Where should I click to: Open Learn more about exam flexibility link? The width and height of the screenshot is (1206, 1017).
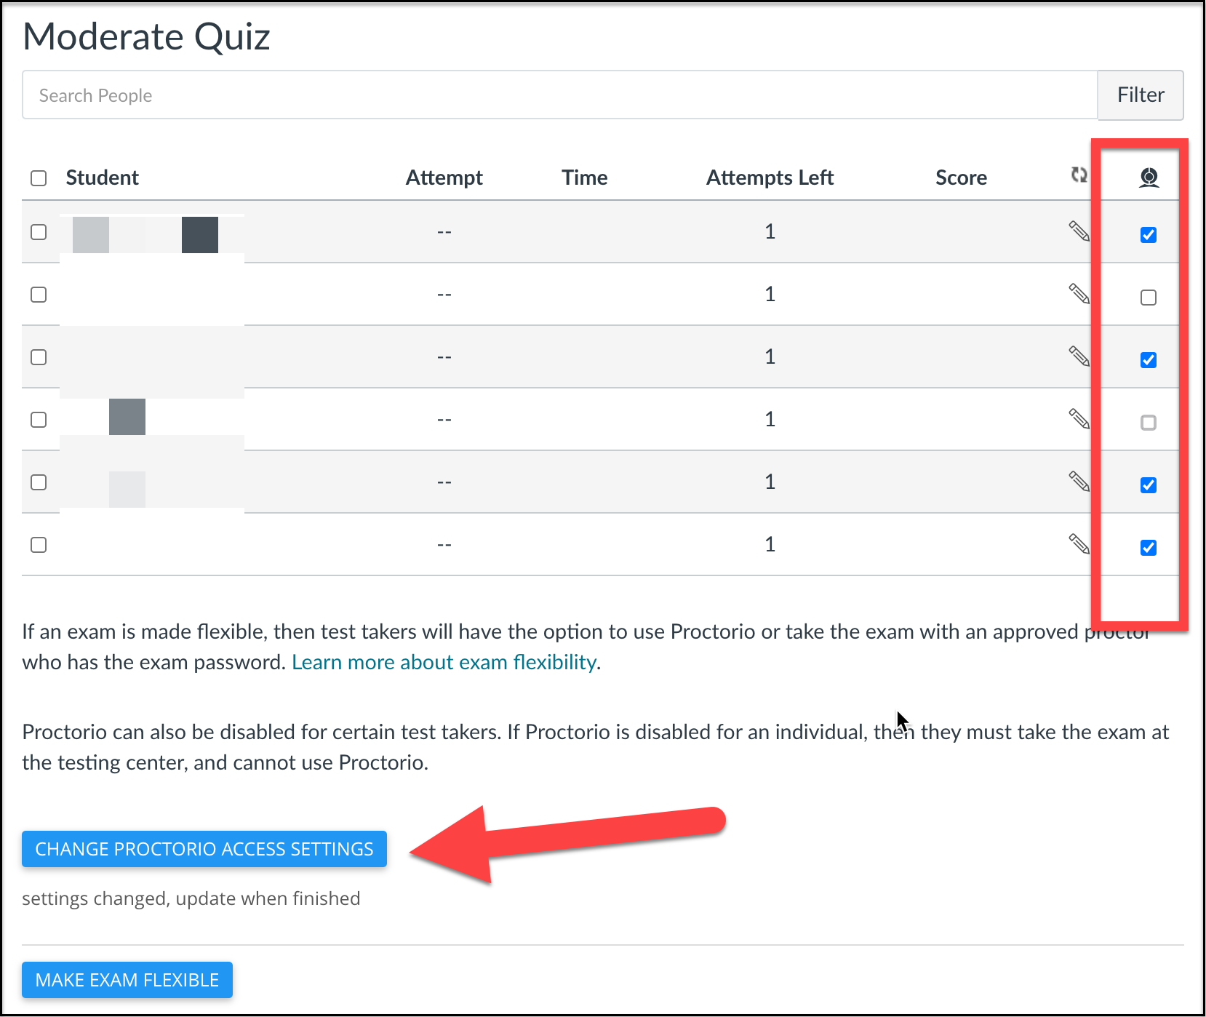click(x=444, y=662)
